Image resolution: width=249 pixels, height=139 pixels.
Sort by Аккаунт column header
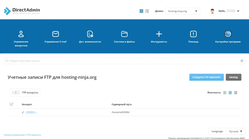27,104
